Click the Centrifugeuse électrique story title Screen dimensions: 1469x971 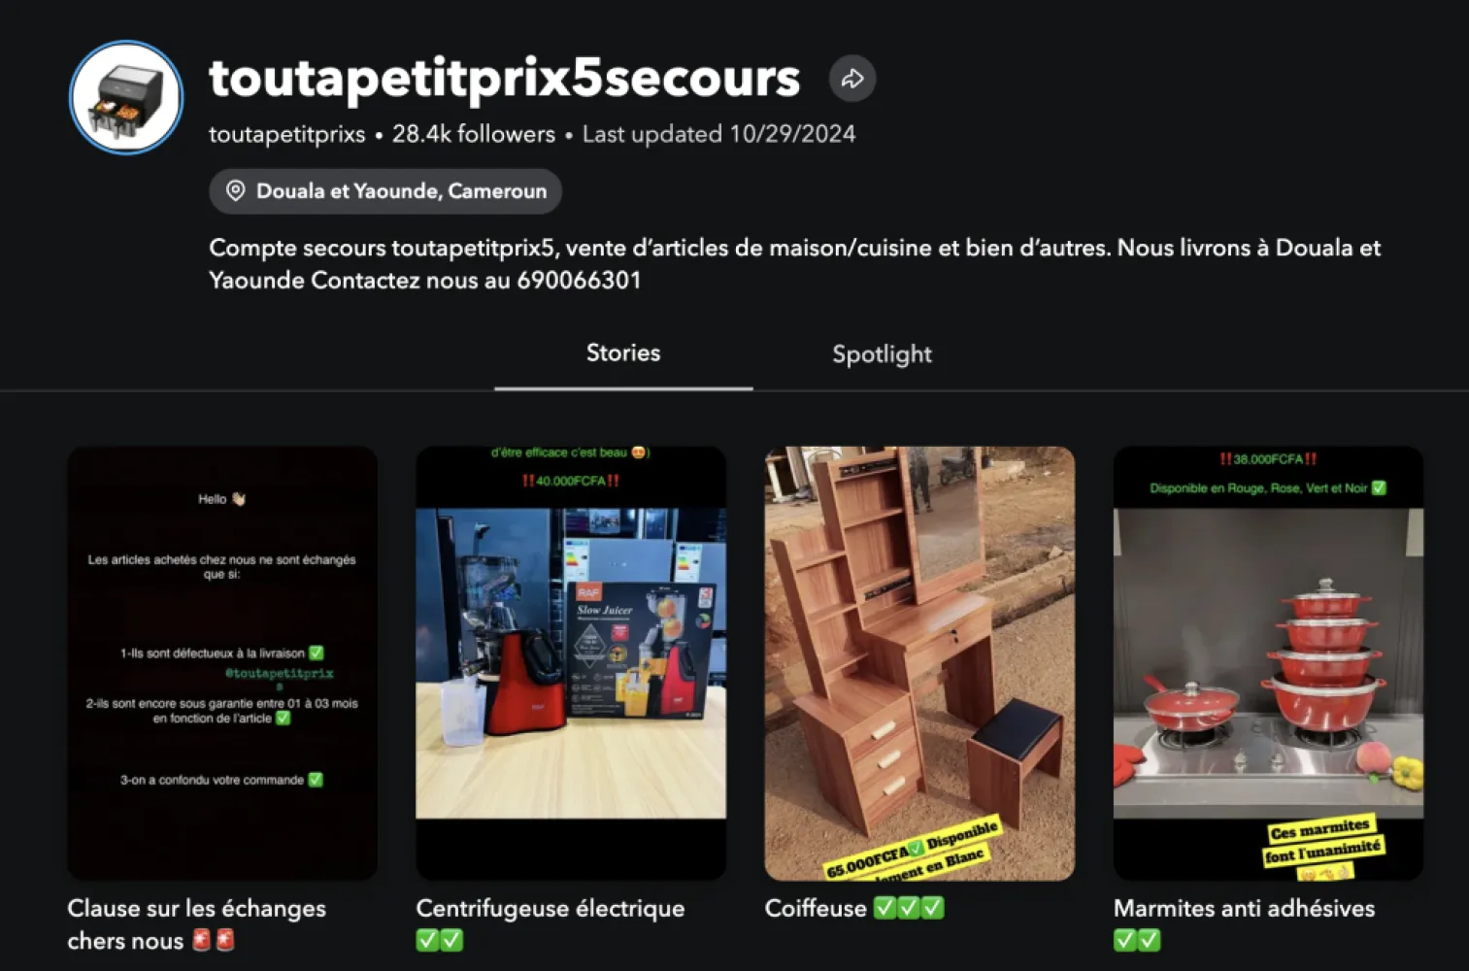coord(551,909)
